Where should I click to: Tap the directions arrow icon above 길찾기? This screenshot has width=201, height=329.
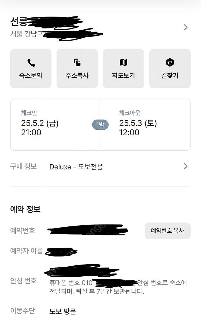pos(170,63)
